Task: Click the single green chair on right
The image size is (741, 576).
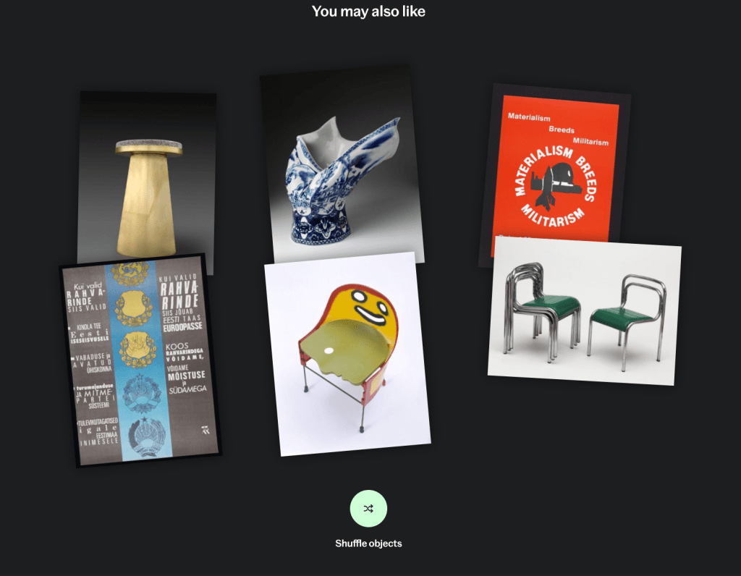Action: click(627, 321)
